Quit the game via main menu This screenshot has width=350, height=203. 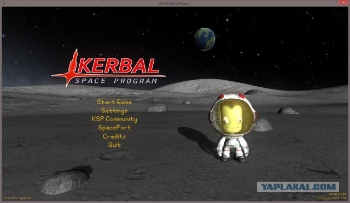click(114, 145)
